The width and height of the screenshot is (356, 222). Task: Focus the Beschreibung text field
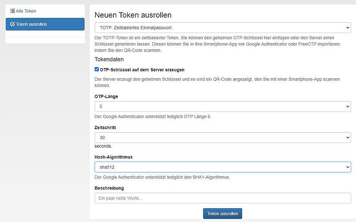click(x=222, y=198)
